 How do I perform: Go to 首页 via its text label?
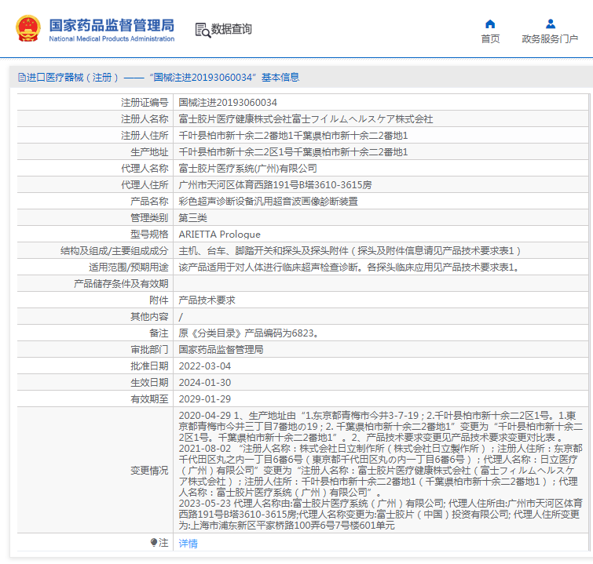[x=490, y=39]
